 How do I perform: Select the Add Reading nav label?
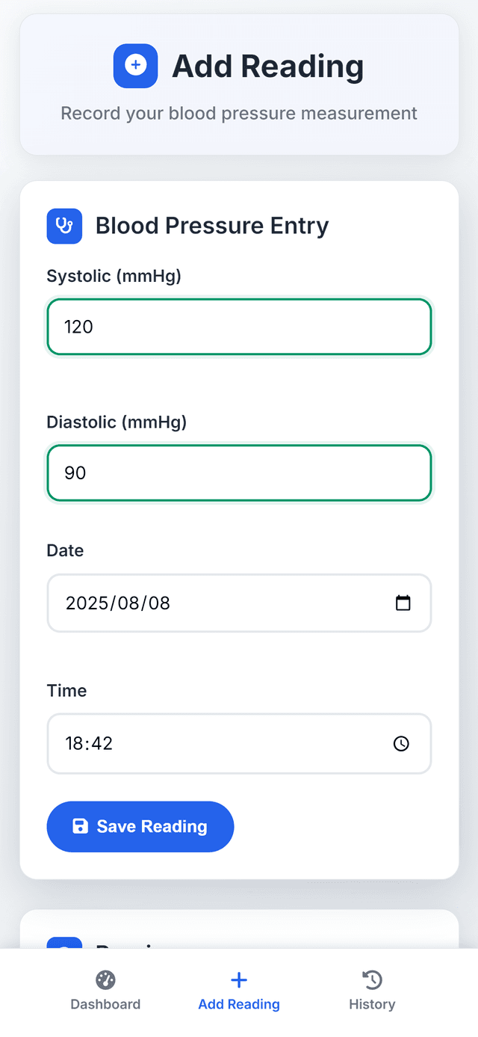(238, 1004)
